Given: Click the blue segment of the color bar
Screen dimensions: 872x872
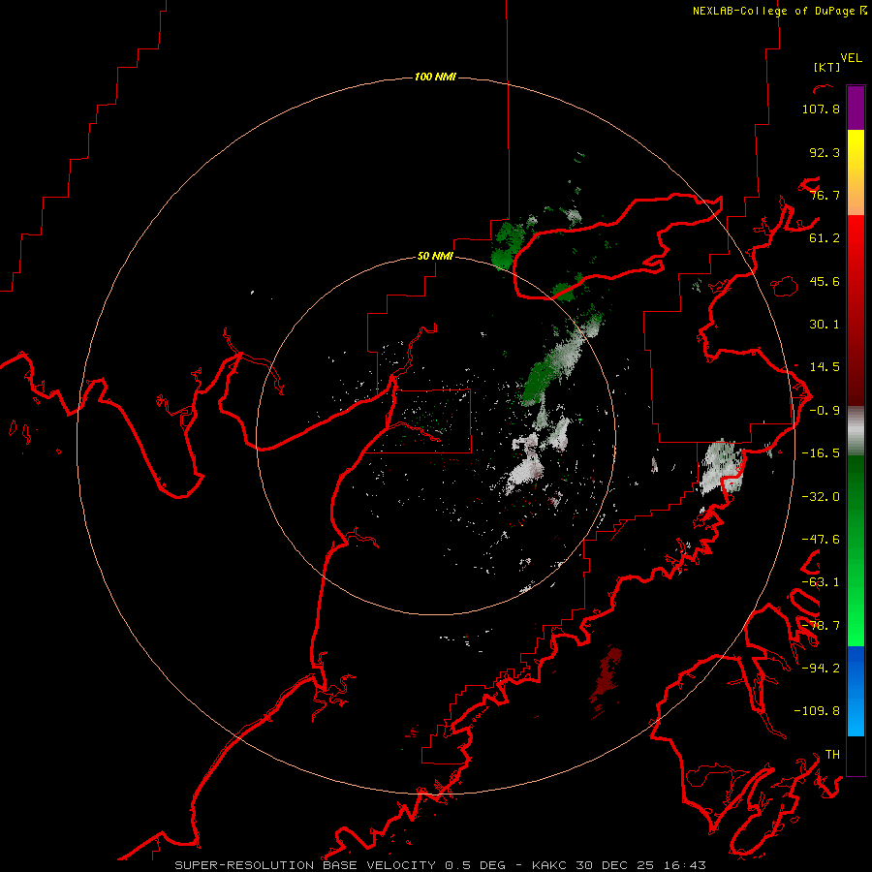Looking at the screenshot, I should click(x=856, y=691).
